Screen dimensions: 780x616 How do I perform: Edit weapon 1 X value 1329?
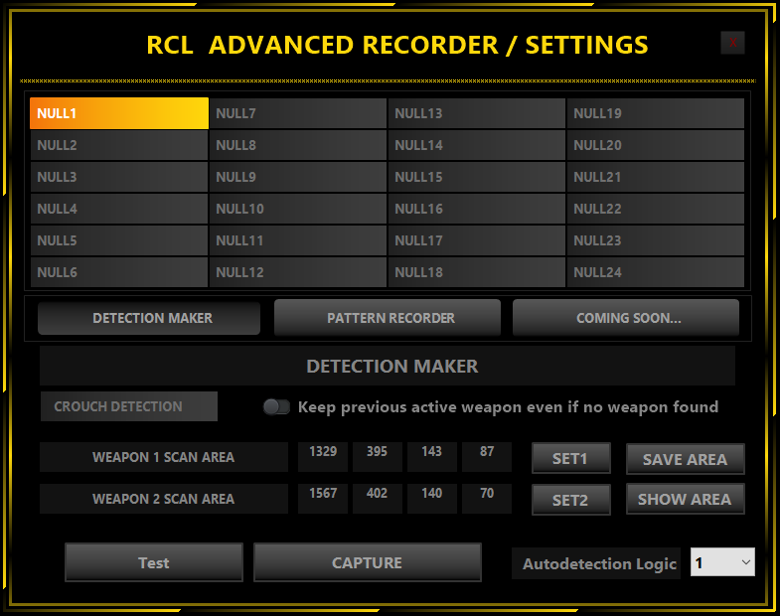[x=323, y=456]
